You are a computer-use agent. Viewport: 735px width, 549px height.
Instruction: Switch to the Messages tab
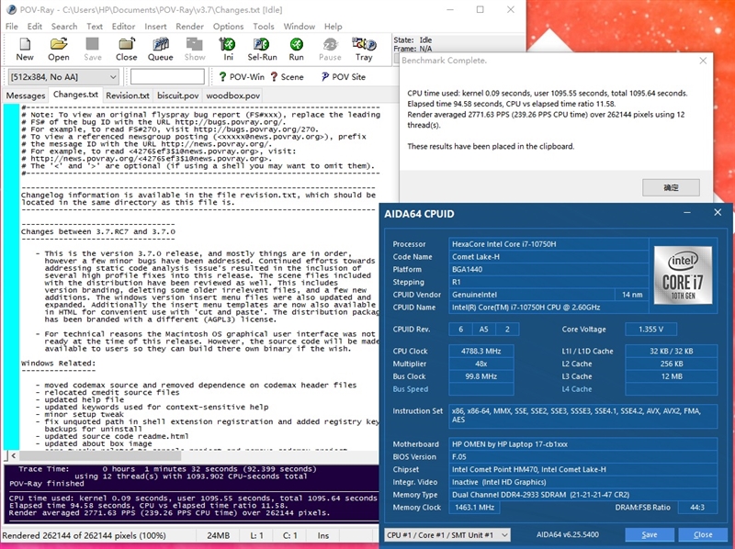click(x=26, y=95)
